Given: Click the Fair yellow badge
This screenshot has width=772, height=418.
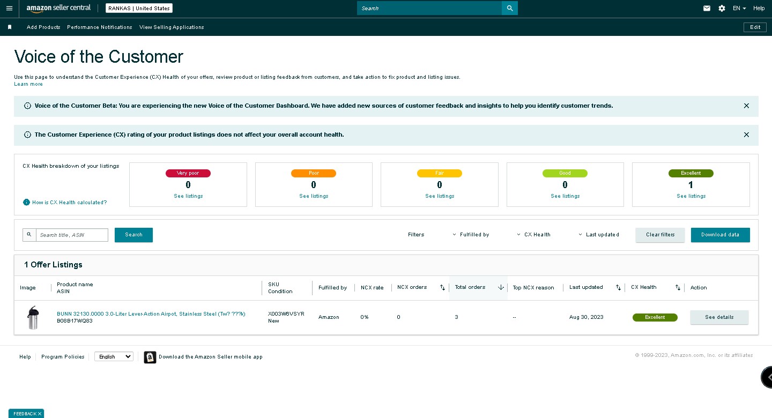Looking at the screenshot, I should pyautogui.click(x=440, y=173).
